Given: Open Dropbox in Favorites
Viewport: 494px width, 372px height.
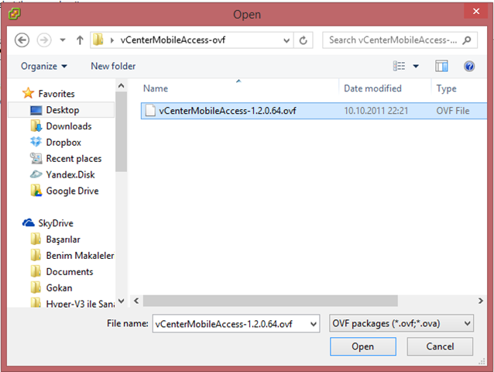Looking at the screenshot, I should click(63, 143).
